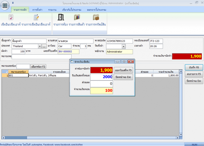
Task: Open the เกี่ยวกับโปรแกรม tab
Action: tap(71, 10)
